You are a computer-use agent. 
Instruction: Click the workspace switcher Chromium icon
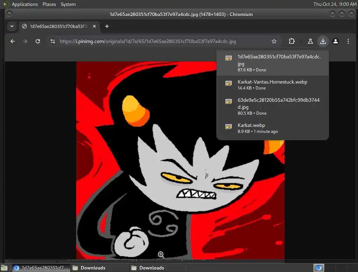tap(319, 268)
